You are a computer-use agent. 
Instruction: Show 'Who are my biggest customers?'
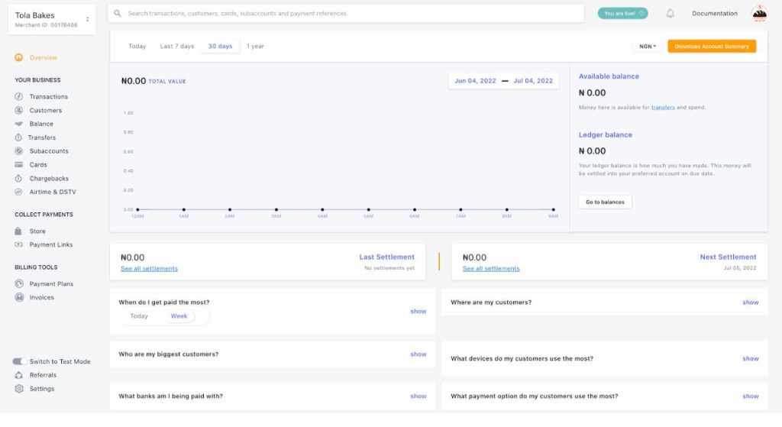418,354
